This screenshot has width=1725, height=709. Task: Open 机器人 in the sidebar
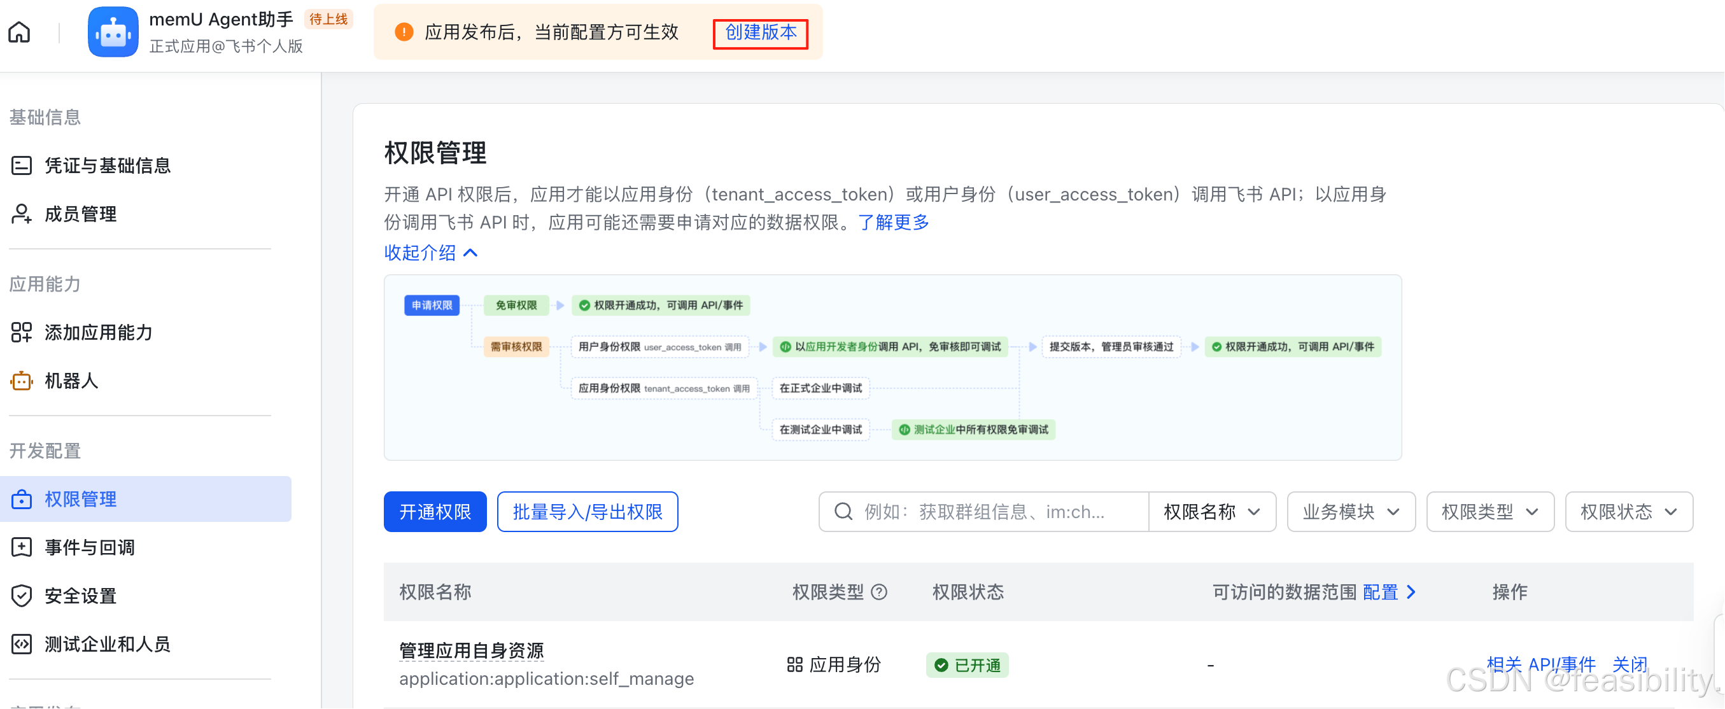pyautogui.click(x=71, y=381)
